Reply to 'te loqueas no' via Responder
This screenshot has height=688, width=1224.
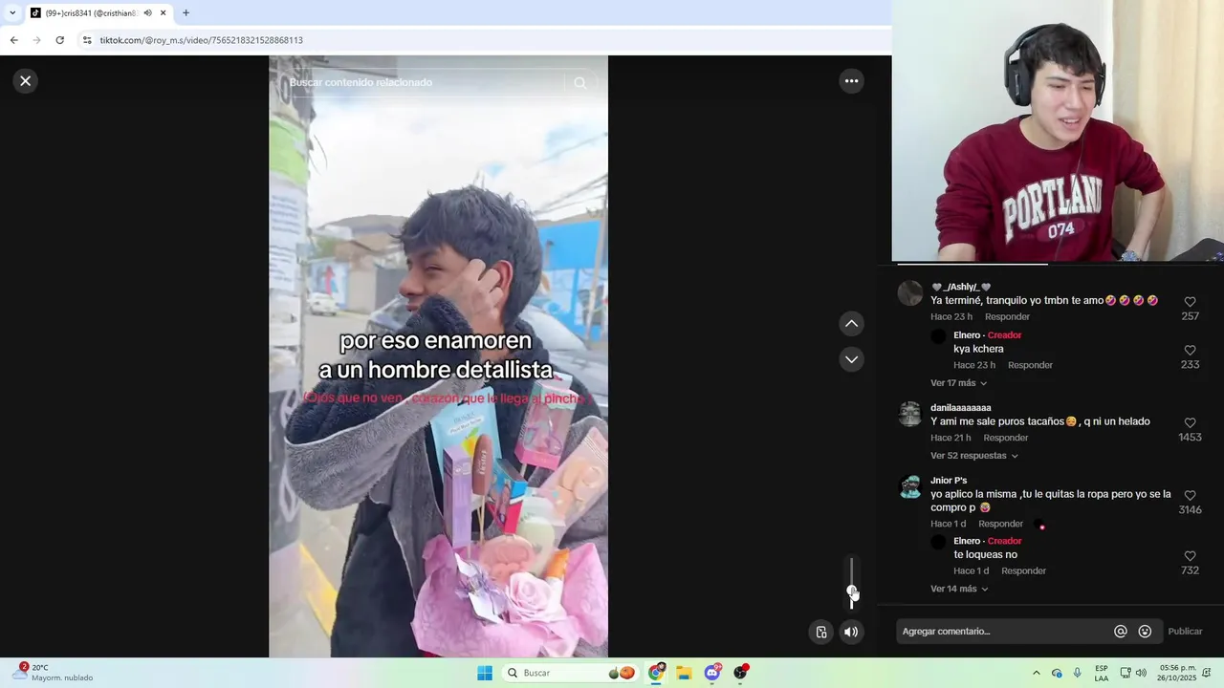pos(1023,570)
